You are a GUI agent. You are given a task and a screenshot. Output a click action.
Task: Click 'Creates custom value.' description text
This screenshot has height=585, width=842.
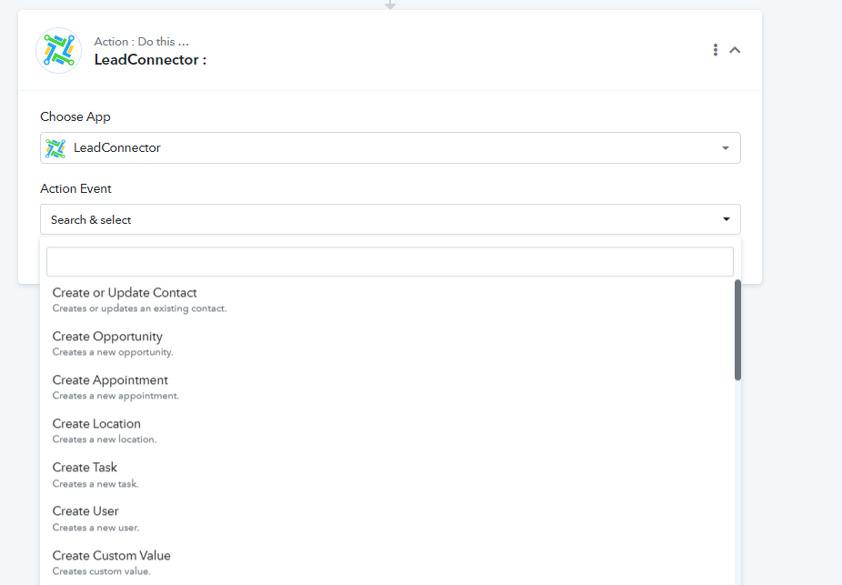pos(102,571)
